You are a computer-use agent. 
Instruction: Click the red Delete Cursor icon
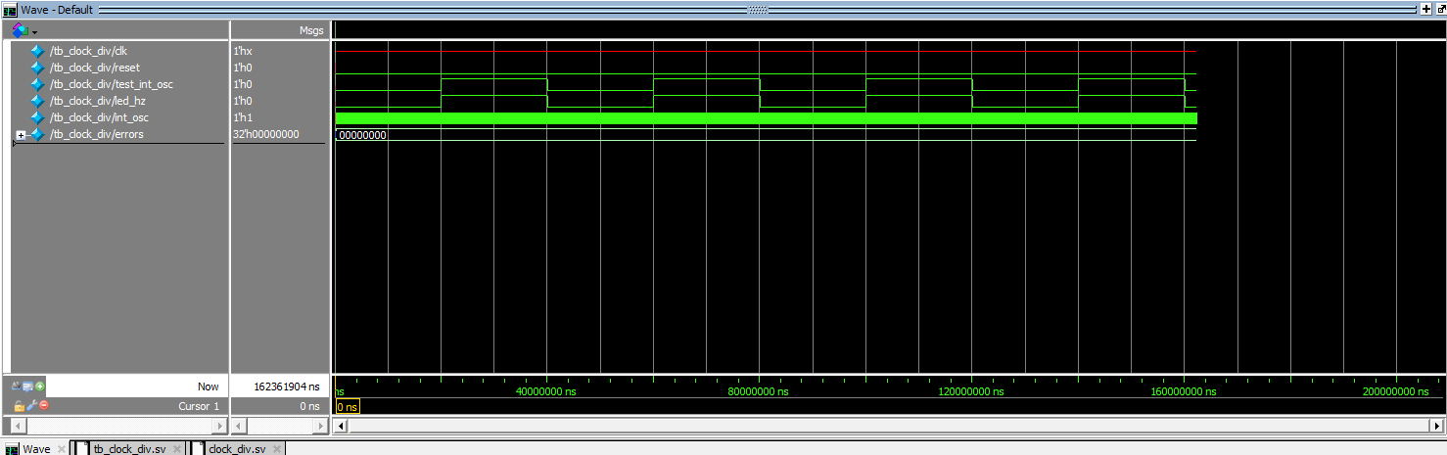pyautogui.click(x=43, y=406)
